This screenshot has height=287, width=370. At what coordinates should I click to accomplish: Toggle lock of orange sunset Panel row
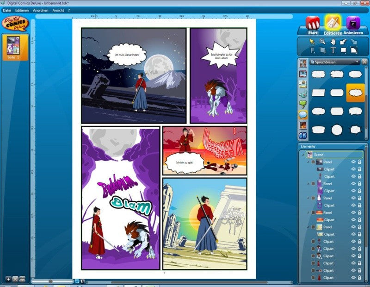359,212
